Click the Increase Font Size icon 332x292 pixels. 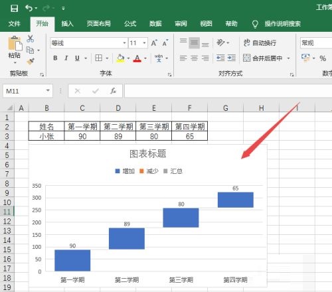pyautogui.click(x=154, y=43)
